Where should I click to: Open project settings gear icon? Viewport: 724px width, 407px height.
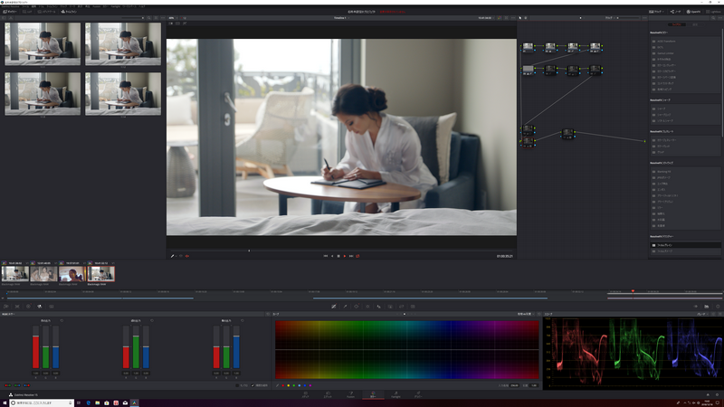[718, 395]
